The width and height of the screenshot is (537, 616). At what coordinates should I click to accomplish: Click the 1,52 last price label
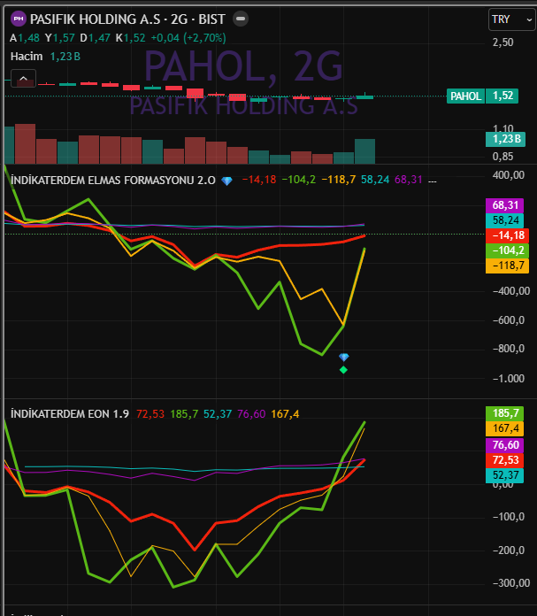[x=502, y=96]
